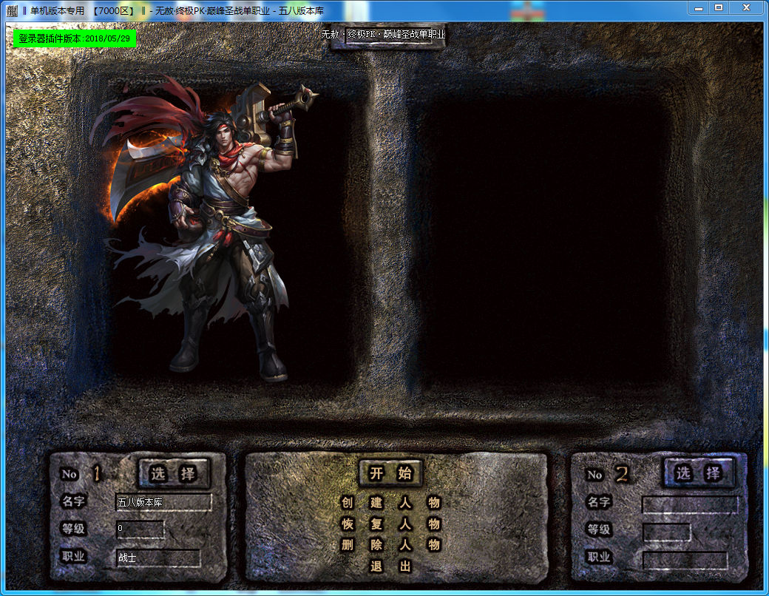Select 创建人物 (create character) option
This screenshot has width=769, height=596.
click(390, 502)
